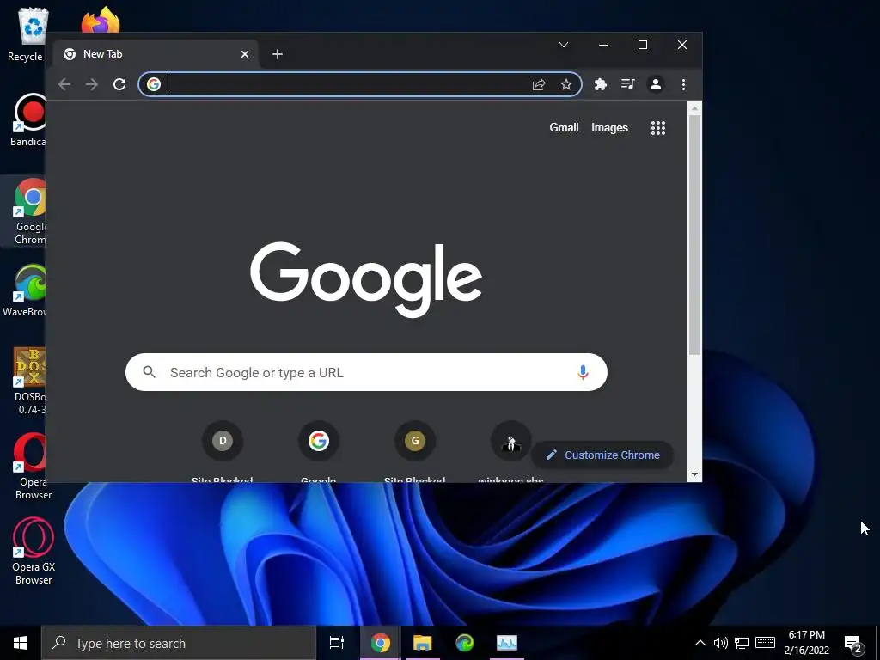Click the Chrome taskbar icon
This screenshot has height=660, width=880.
[380, 643]
